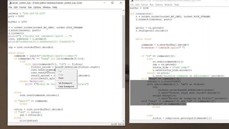Click the 'rep = conn.recv(buffer).decode()' line
The height and width of the screenshot is (129, 229).
pos(31,47)
